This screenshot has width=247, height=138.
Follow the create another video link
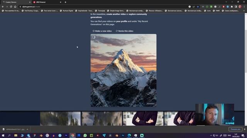[x=116, y=14]
